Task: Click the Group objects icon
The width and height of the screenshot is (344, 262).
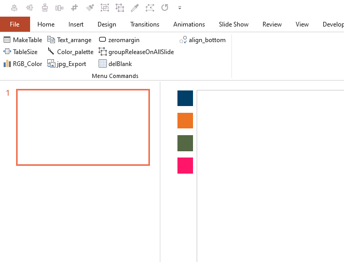Action: (105, 8)
